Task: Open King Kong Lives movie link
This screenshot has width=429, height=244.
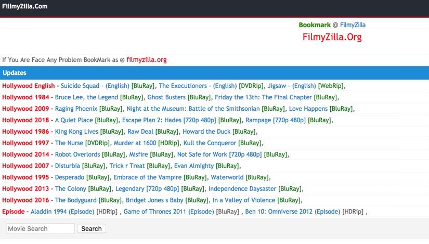Action: tap(76, 132)
